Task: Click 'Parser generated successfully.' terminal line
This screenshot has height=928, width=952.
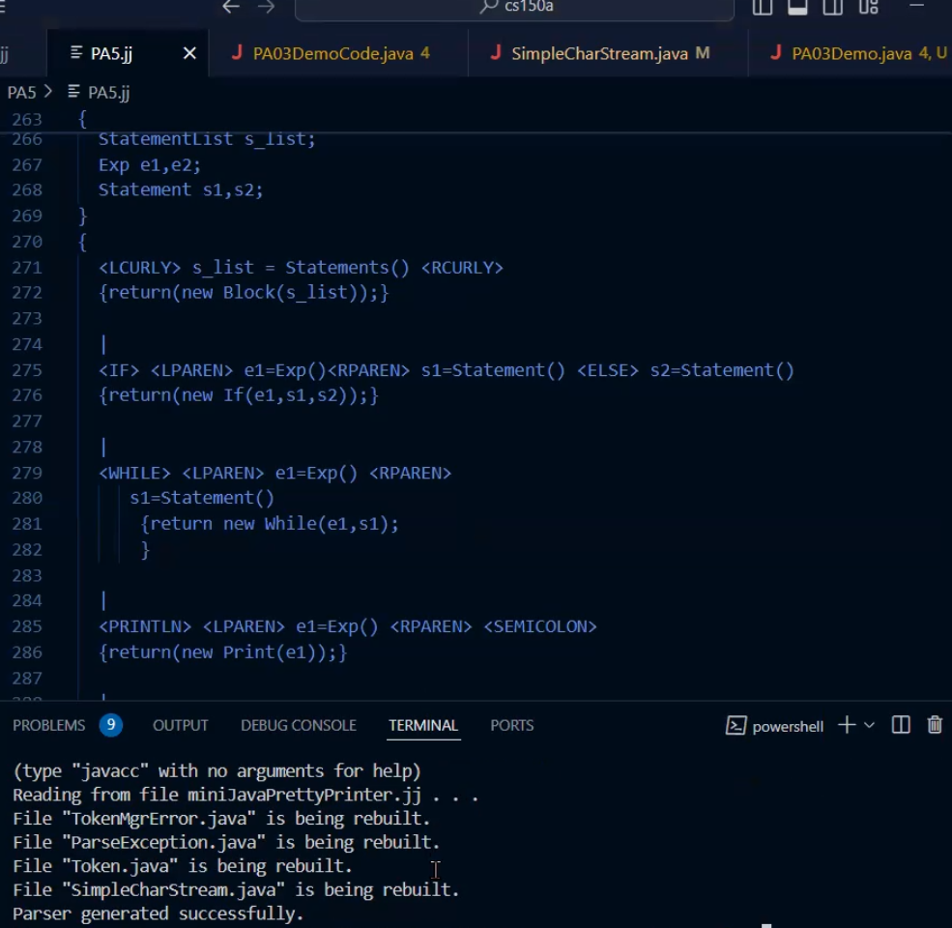Action: 158,913
